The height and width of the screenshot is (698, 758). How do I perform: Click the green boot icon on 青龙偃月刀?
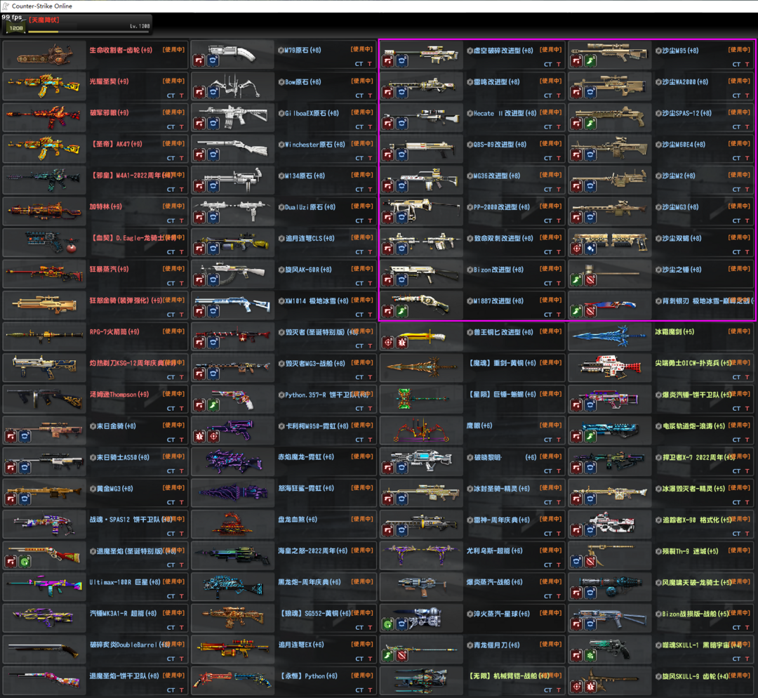387,655
